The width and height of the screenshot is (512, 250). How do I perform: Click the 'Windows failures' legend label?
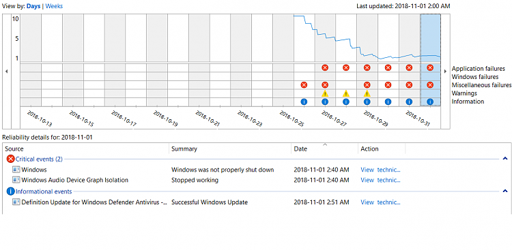475,77
